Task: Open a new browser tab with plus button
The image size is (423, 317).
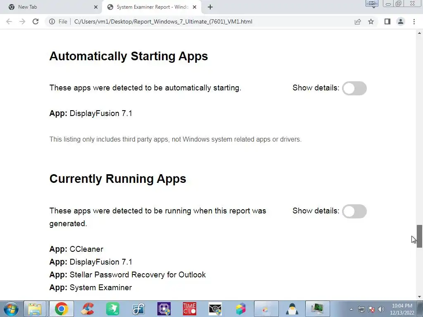Action: tap(210, 7)
